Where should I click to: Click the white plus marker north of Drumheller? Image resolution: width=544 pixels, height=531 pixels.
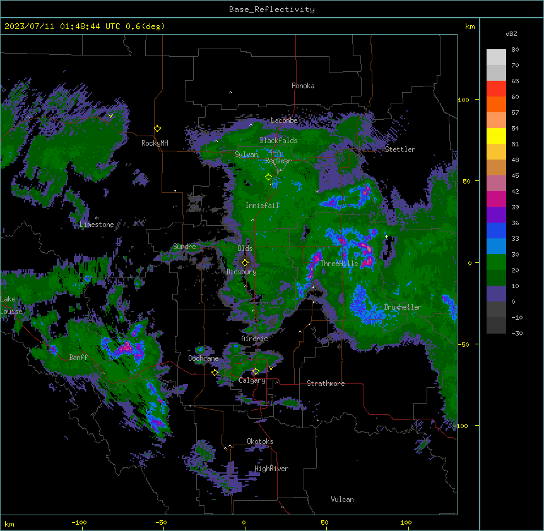coord(386,236)
